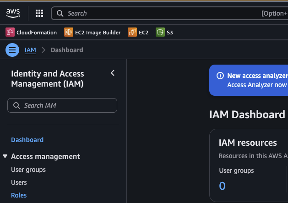Click the info icon in access analyzer banner

click(220, 76)
